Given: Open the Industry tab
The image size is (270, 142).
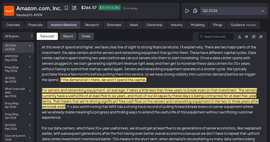Looking at the screenshot, I should click(177, 25).
